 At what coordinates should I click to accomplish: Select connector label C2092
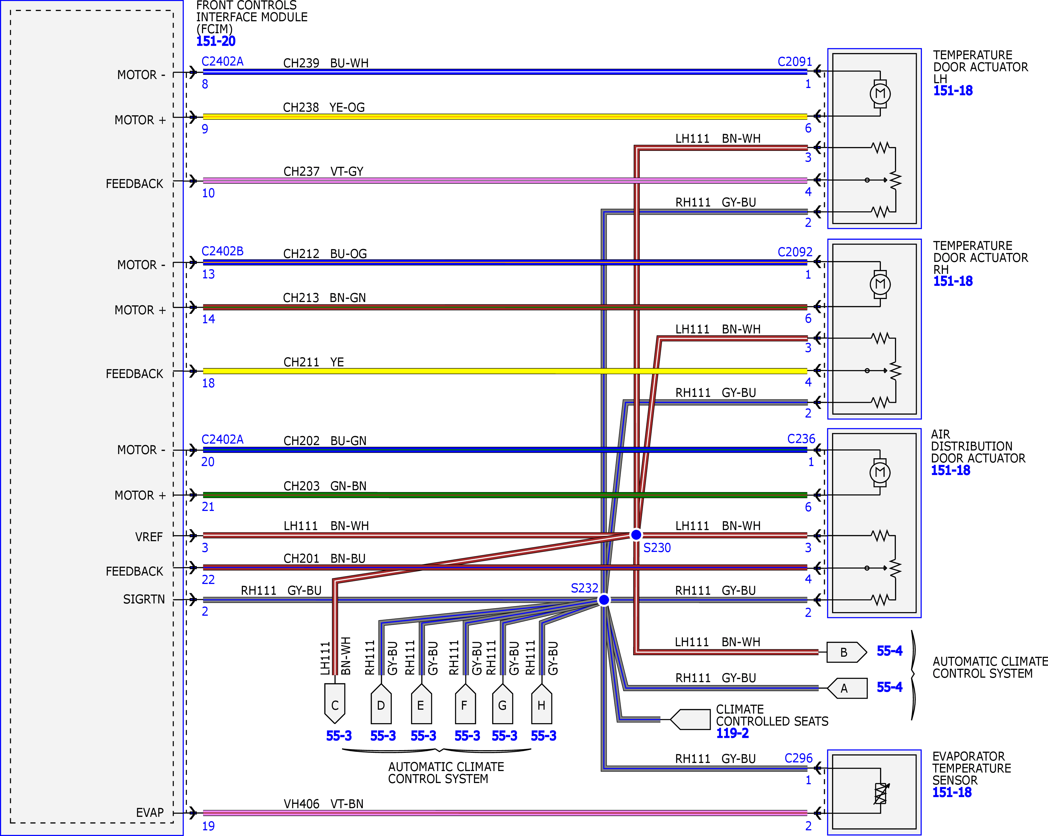pos(795,252)
